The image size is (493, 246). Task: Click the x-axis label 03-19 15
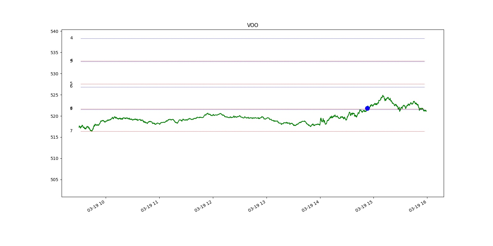coord(364,206)
